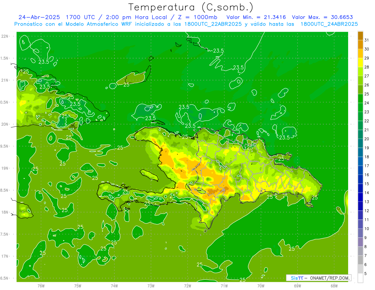Viewport: 375px width, 290px height.
Task: Click the '24' legend scale label
Action: [x=367, y=103]
